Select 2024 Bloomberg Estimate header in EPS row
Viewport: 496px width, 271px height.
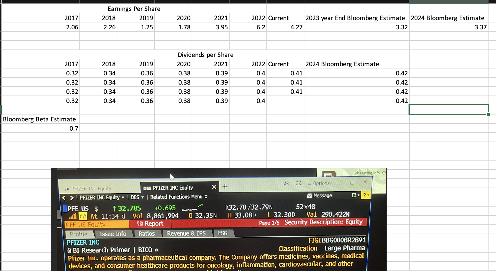449,18
